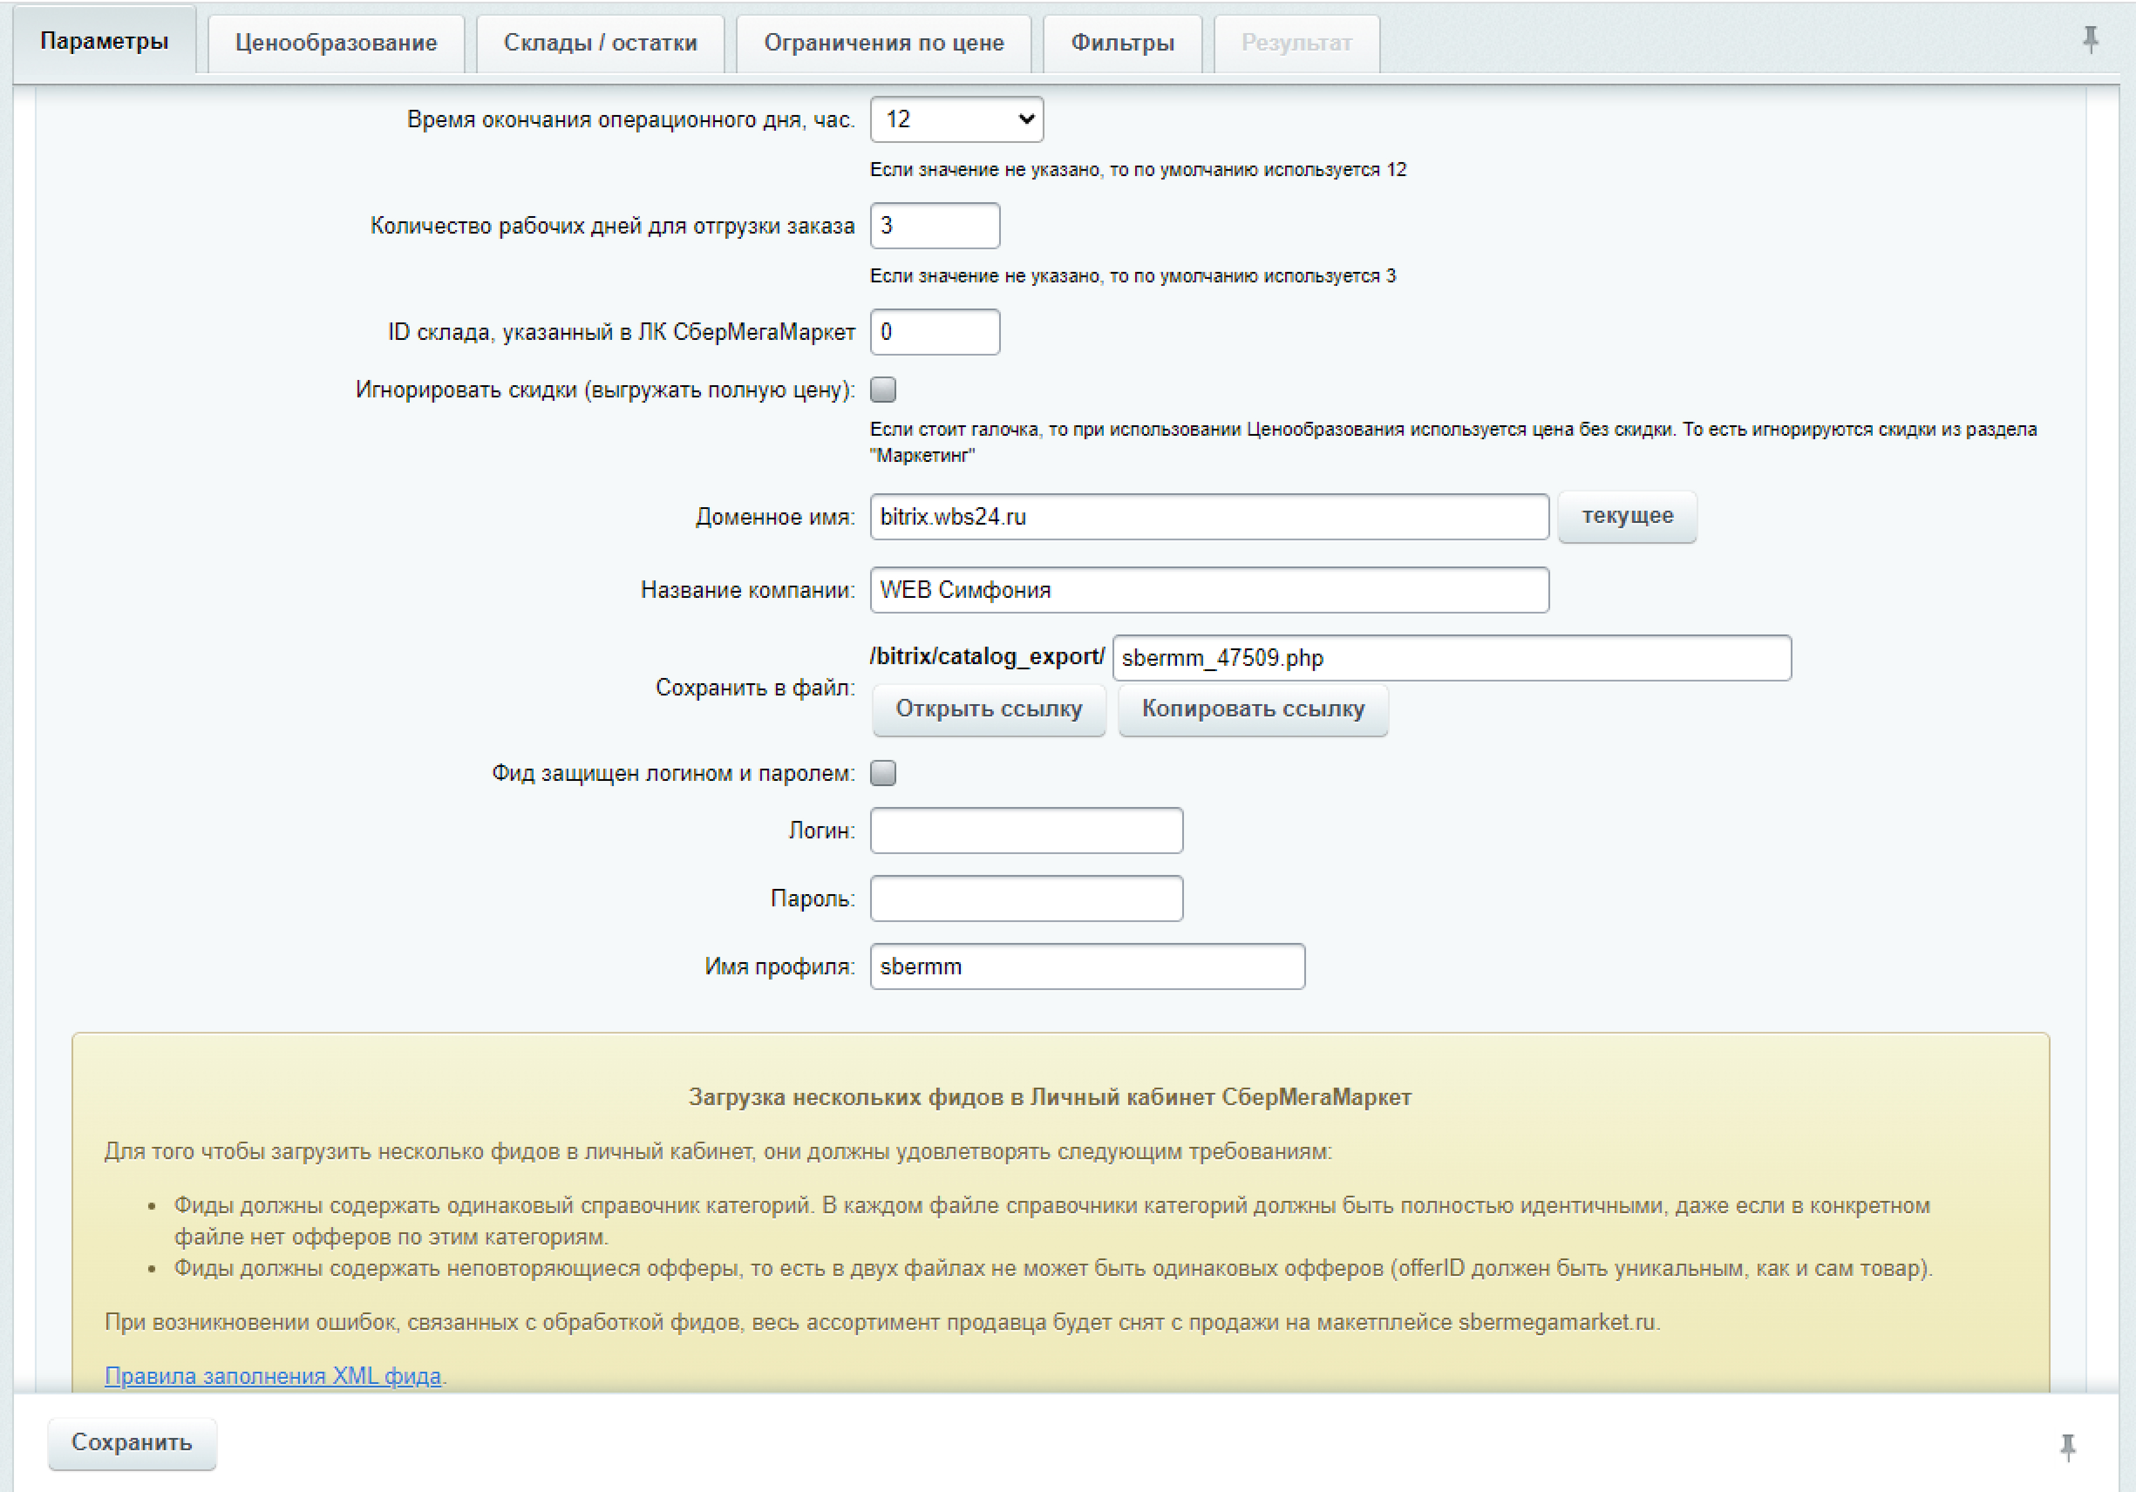This screenshot has width=2136, height=1492.
Task: Open 'Правила заполнения XML фида' link
Action: pyautogui.click(x=273, y=1376)
